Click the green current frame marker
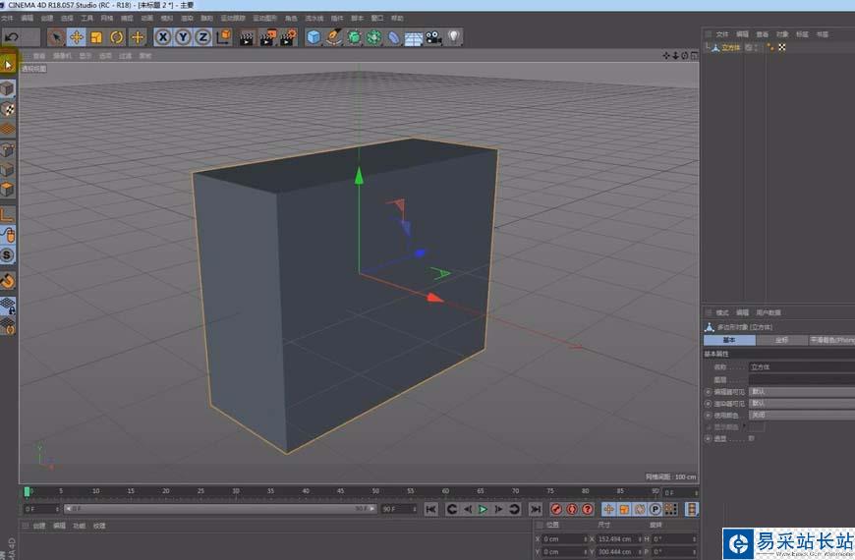Image resolution: width=855 pixels, height=560 pixels. click(27, 492)
